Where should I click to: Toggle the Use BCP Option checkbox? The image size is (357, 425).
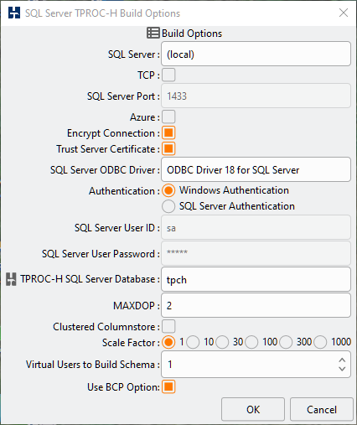click(168, 386)
